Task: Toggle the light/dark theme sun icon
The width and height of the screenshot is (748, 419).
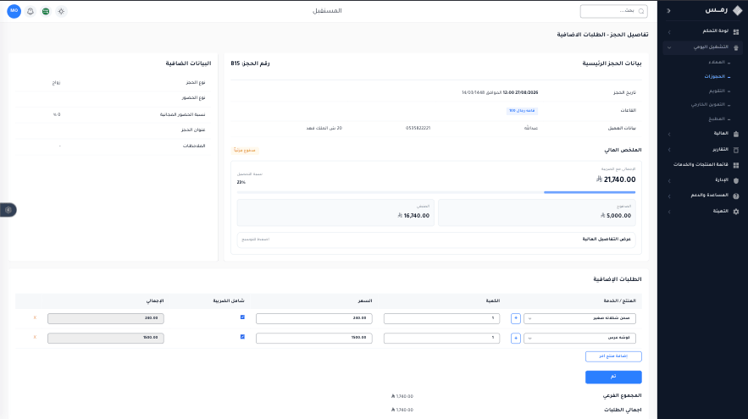Action: 61,11
